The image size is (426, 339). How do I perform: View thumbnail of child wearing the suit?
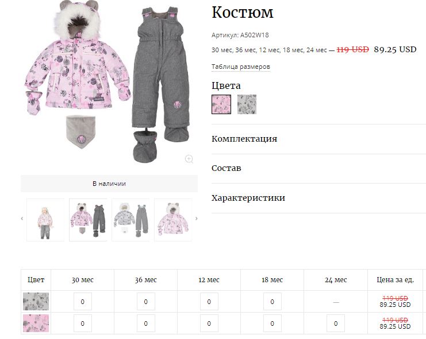click(45, 220)
